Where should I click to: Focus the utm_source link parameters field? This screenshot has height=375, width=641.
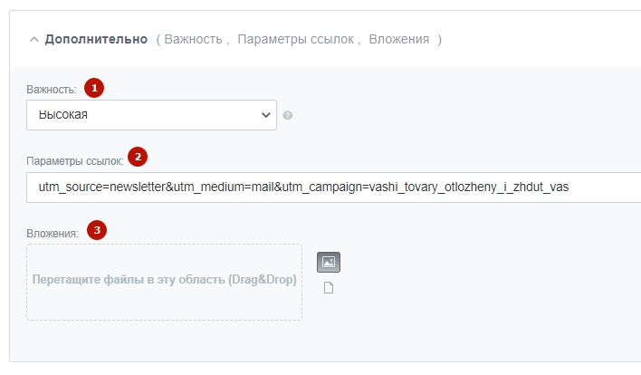pyautogui.click(x=333, y=187)
